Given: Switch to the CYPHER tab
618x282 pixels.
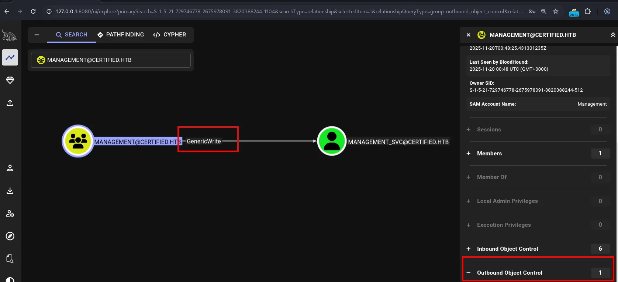Looking at the screenshot, I should [169, 35].
